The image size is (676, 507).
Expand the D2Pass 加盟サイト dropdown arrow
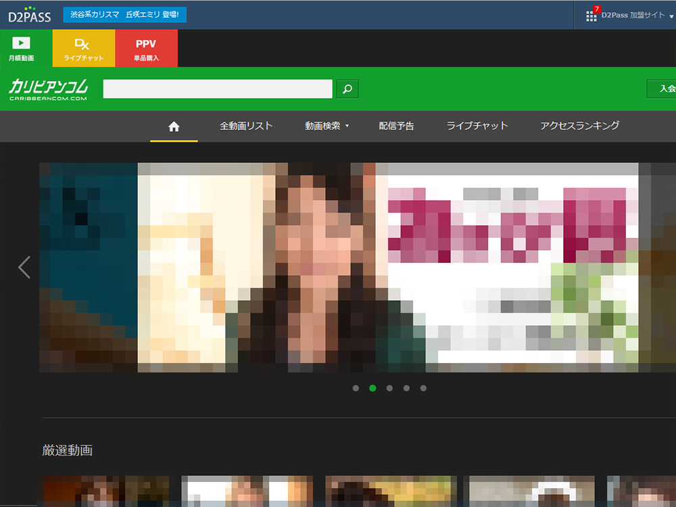pos(670,16)
